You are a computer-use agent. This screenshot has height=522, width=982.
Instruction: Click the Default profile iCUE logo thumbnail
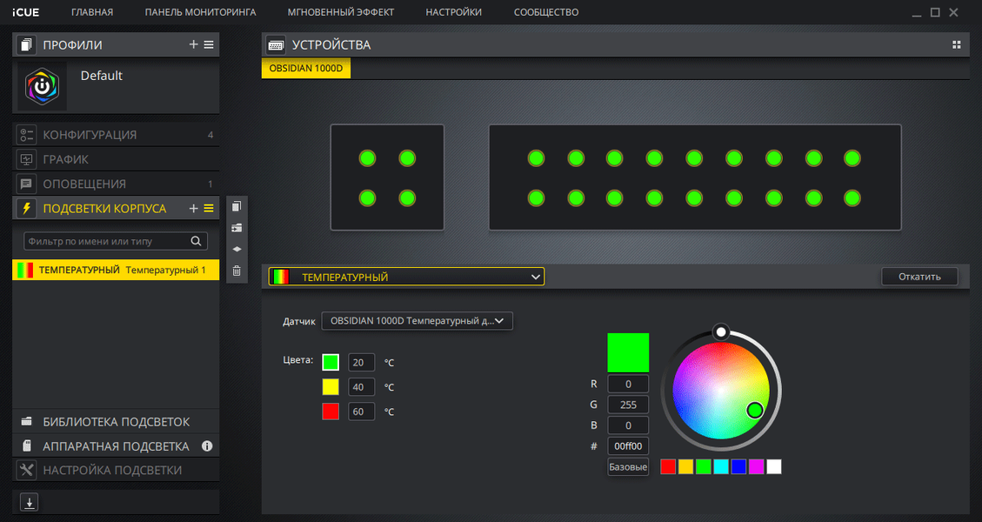tap(42, 86)
